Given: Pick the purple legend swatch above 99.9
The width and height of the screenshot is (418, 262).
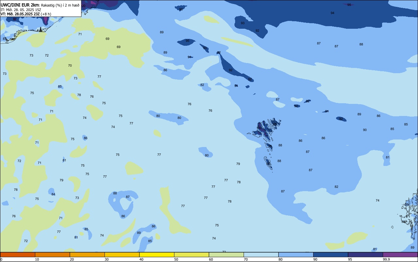Looking at the screenshot, I should tap(400, 254).
